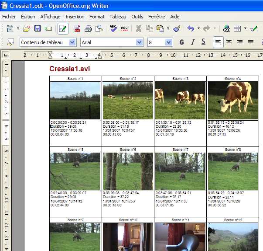Enable left alignment button
This screenshot has width=263, height=251.
218,42
